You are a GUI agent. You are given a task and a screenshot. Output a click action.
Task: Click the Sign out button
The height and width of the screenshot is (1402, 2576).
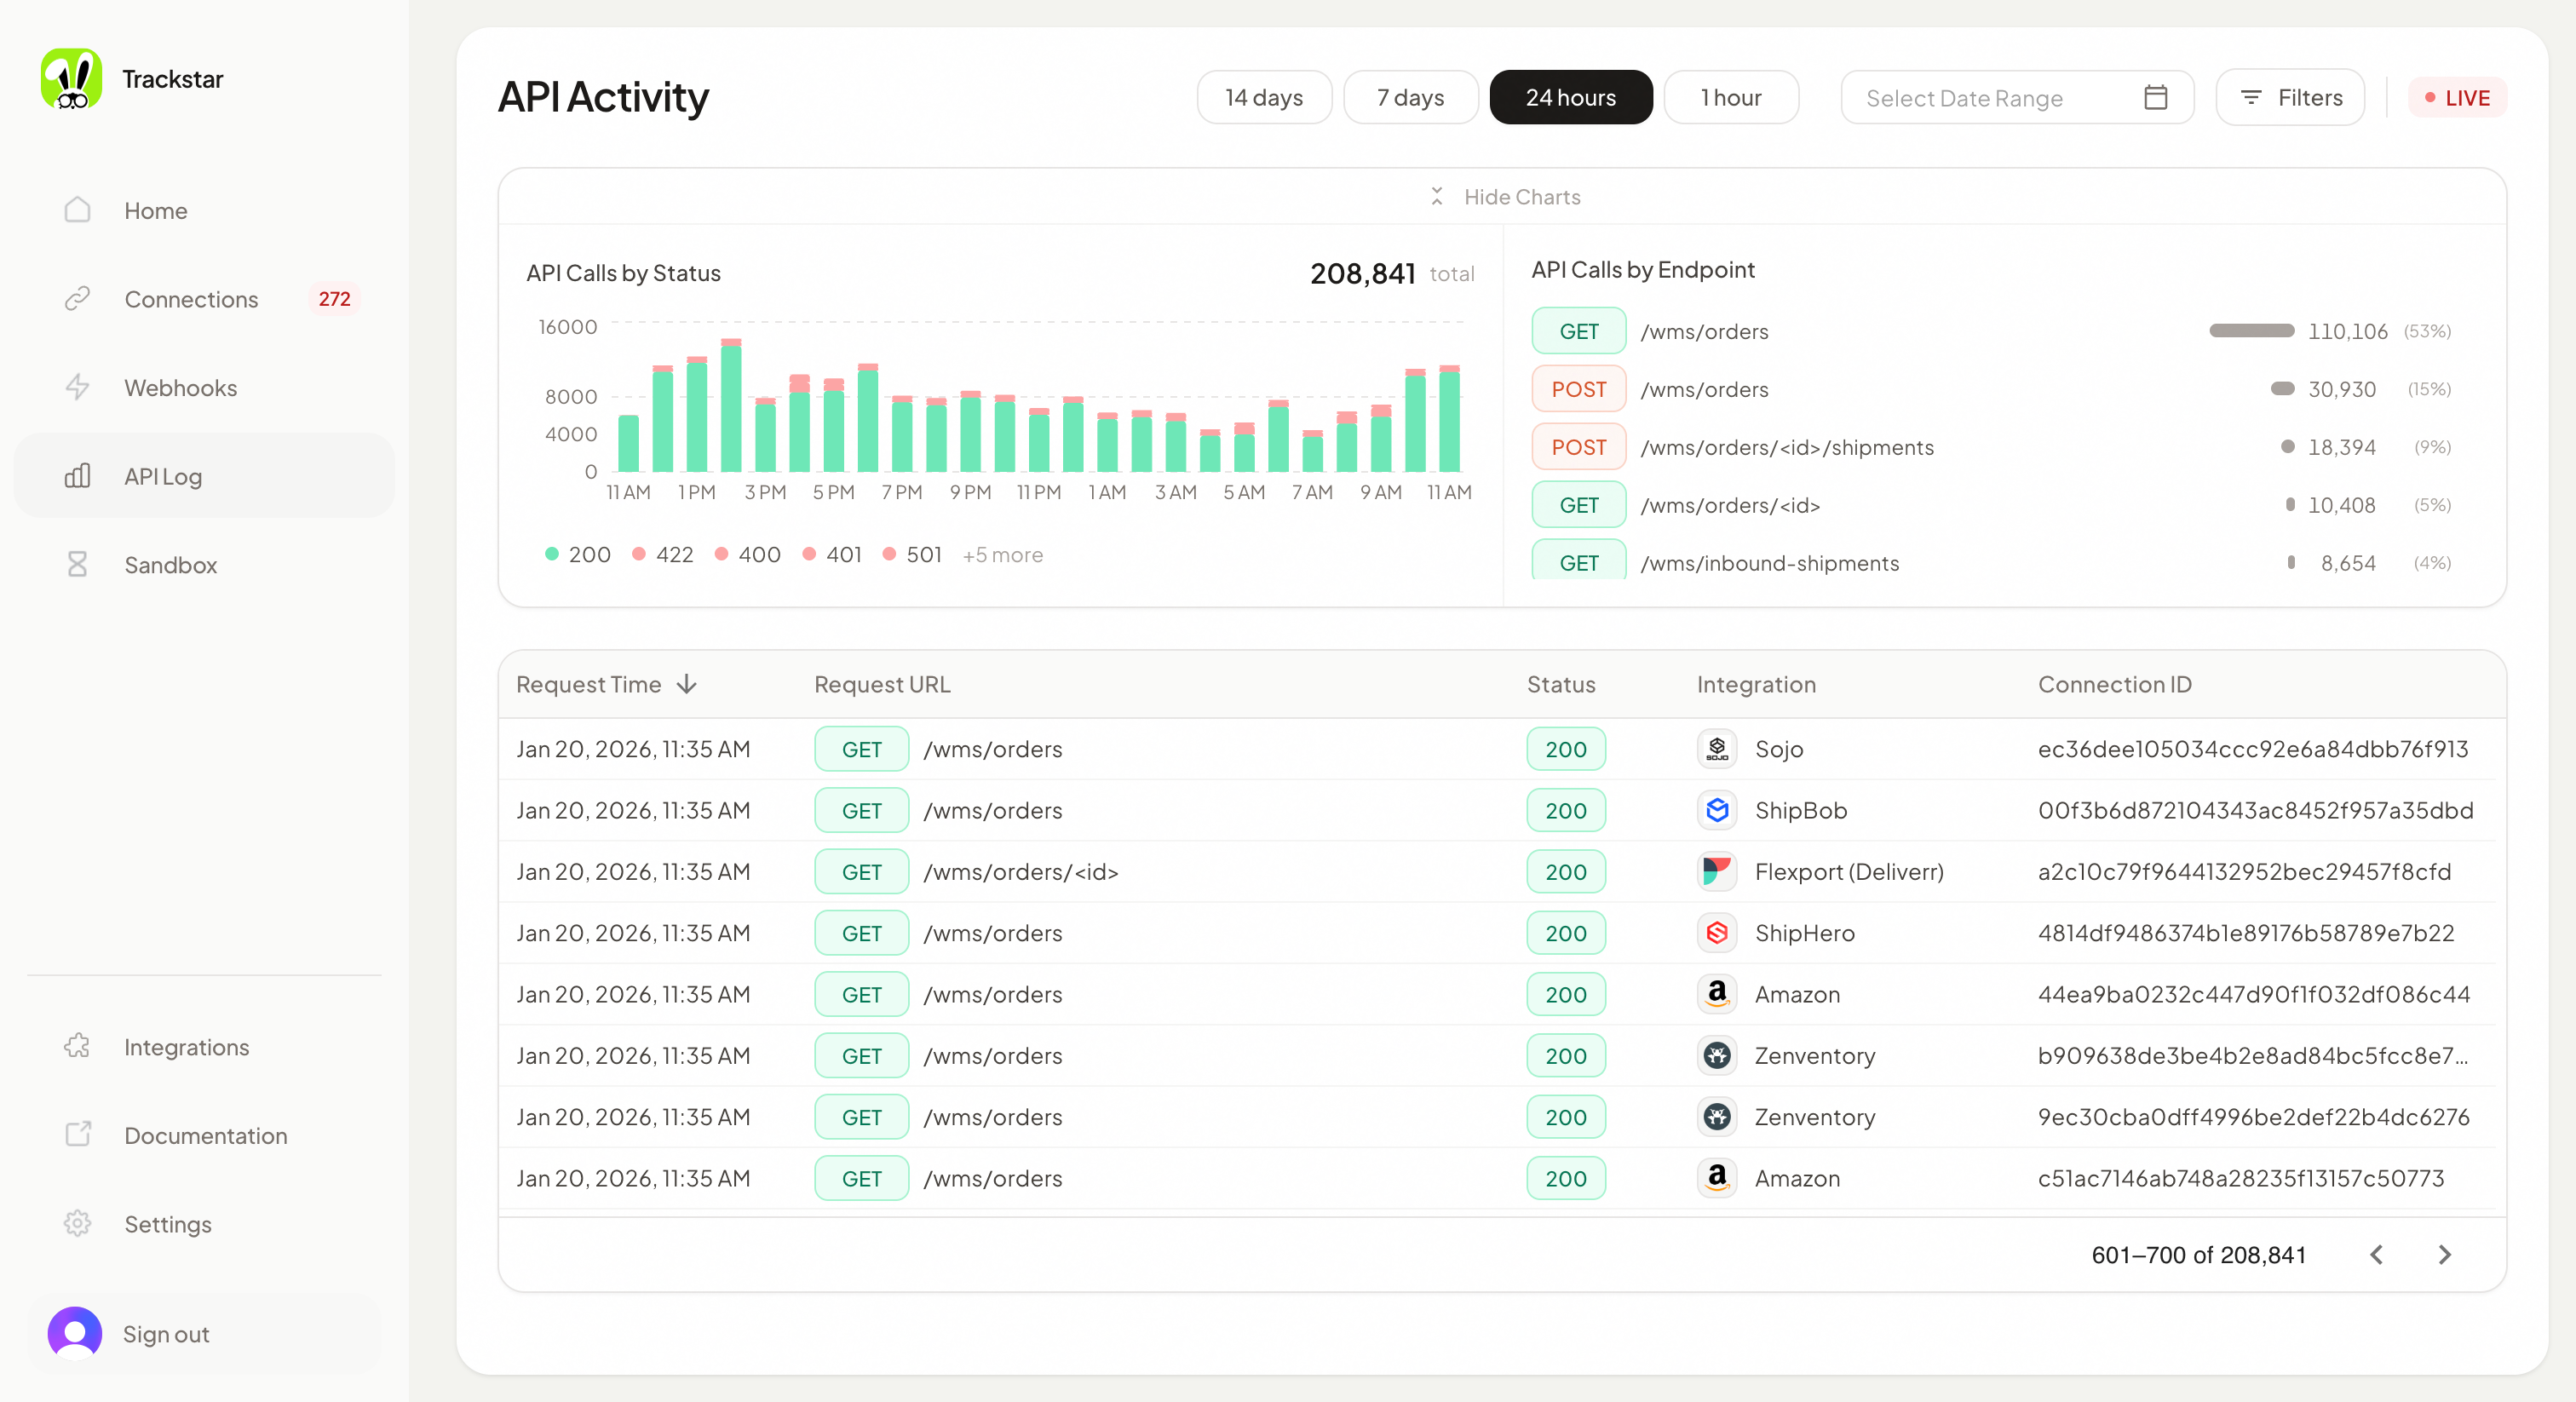pyautogui.click(x=165, y=1333)
